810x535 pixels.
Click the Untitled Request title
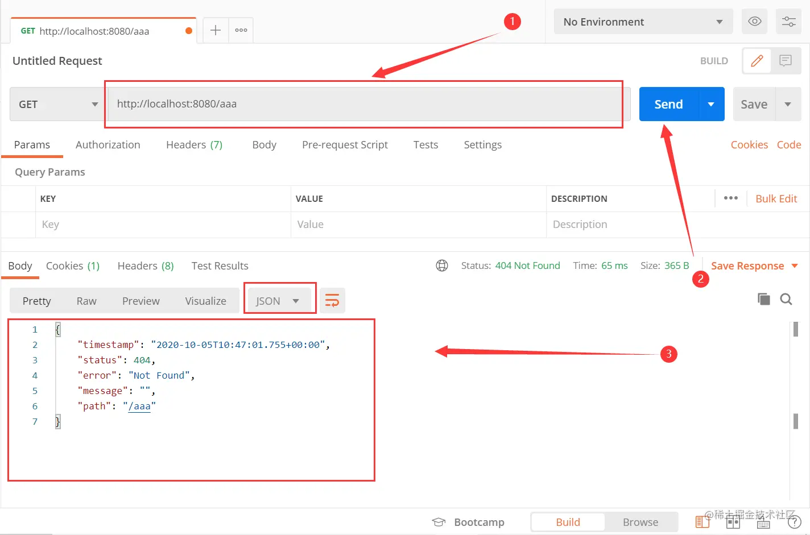[57, 61]
